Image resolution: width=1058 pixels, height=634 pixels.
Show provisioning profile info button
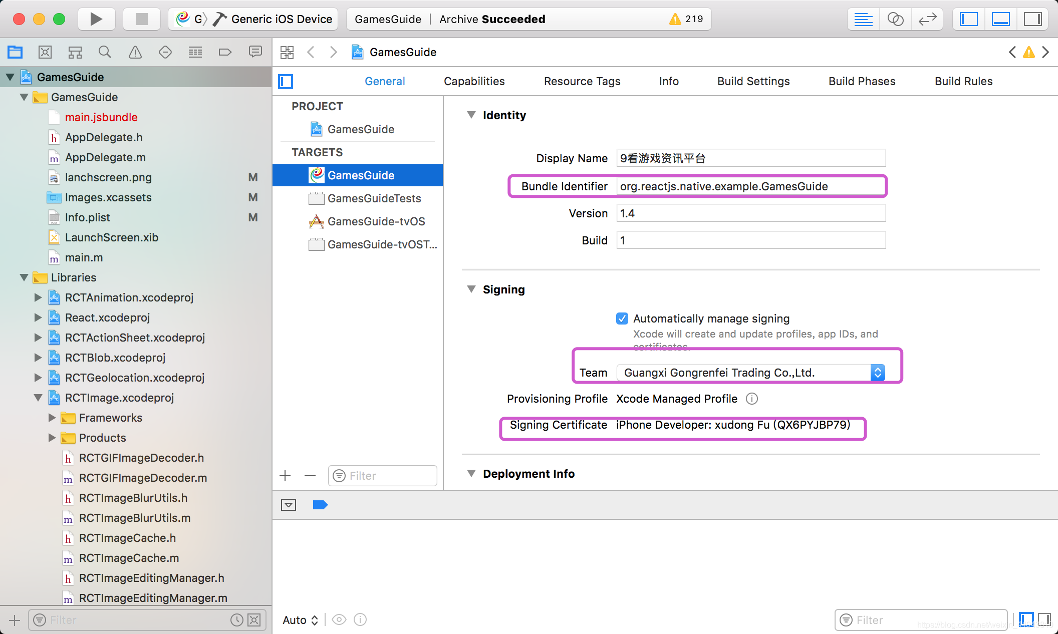coord(752,399)
